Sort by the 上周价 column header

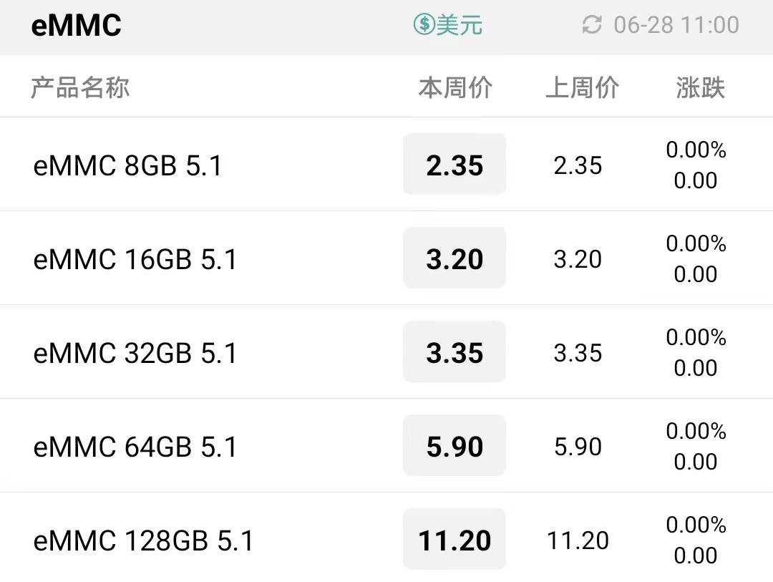(x=582, y=88)
